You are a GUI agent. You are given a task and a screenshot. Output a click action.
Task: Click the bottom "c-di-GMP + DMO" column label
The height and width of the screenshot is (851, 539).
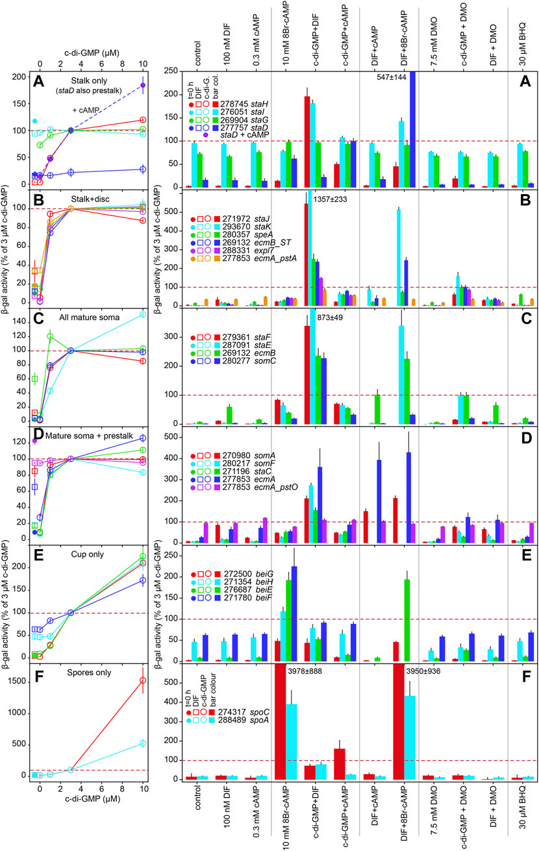coord(466,818)
